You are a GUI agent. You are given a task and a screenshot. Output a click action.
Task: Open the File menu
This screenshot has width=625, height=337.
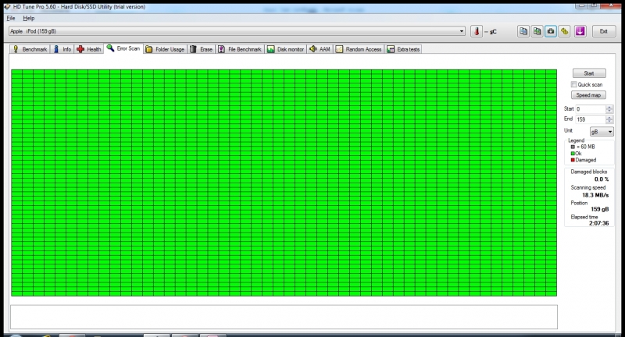point(11,18)
